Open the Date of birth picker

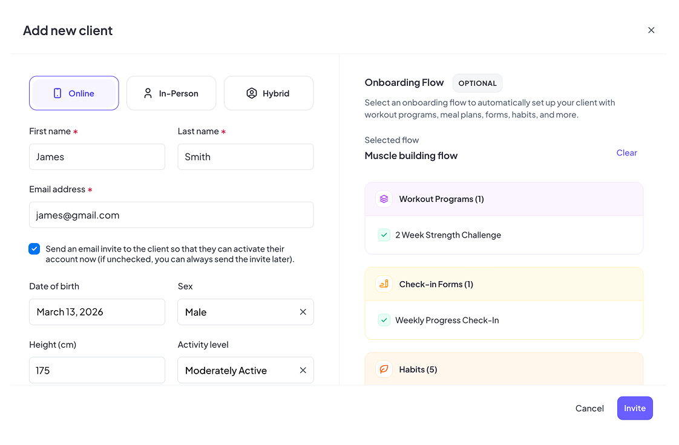click(97, 312)
